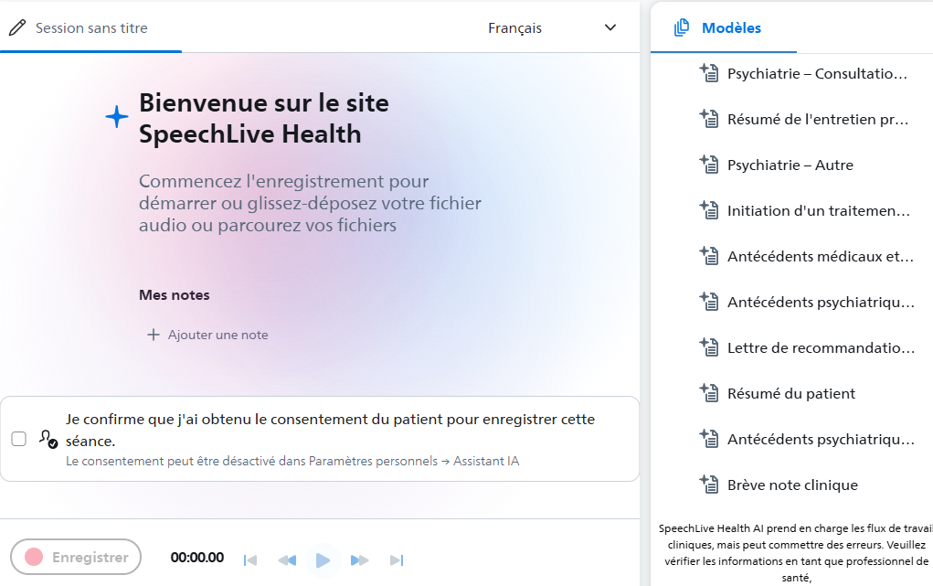933x586 pixels.
Task: Click 'Ajouter une note' button
Action: click(x=207, y=335)
